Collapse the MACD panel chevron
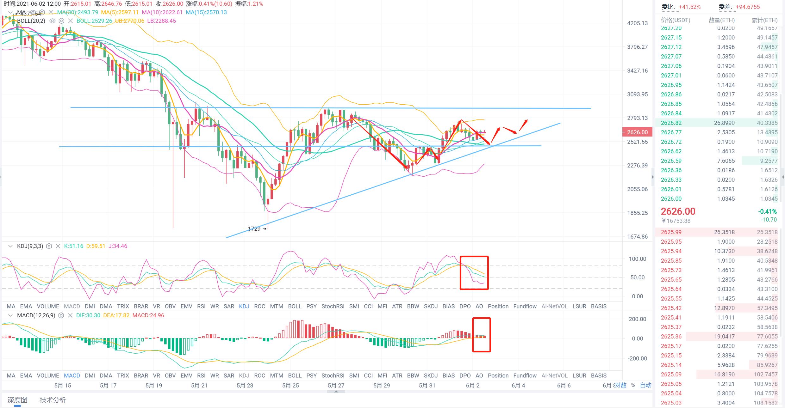Screen dimensions: 785x408 click(x=10, y=315)
